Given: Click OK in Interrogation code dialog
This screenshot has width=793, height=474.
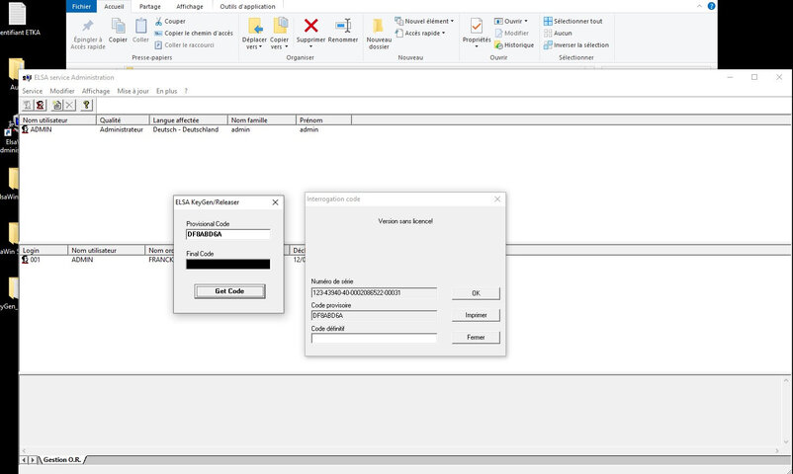Looking at the screenshot, I should [476, 293].
